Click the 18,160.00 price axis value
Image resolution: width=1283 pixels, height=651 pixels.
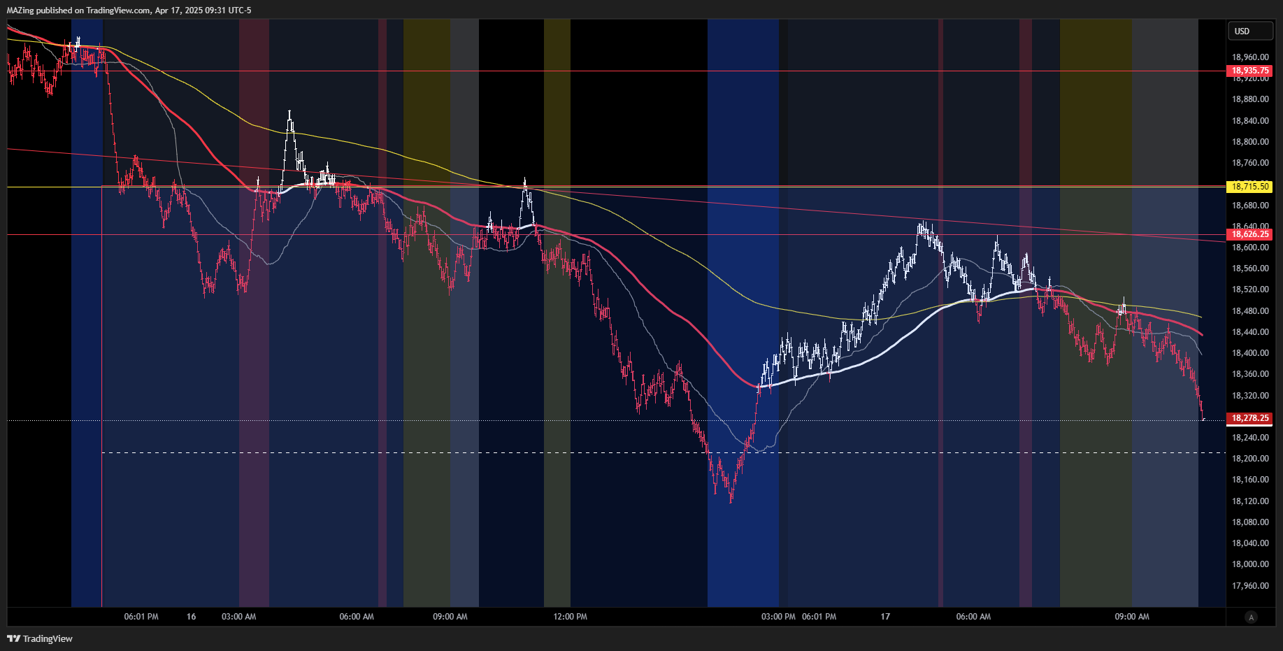(x=1250, y=480)
